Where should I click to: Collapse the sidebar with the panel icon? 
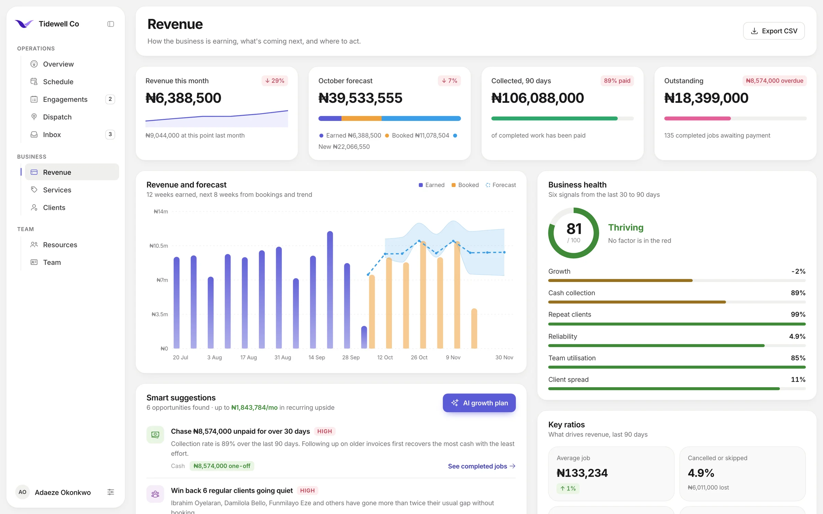[x=110, y=24]
